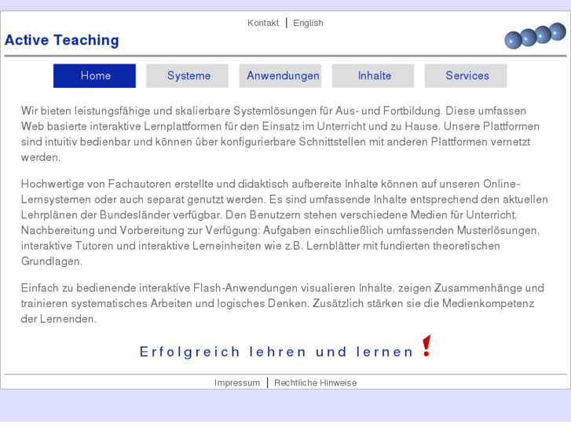Click the paragraph starting 'Einfach zu bedienende'
This screenshot has width=571, height=428.
pyautogui.click(x=282, y=303)
